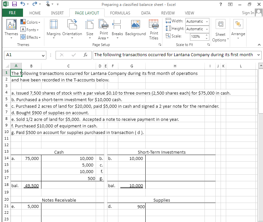Click the Name Box showing A1

coord(23,55)
